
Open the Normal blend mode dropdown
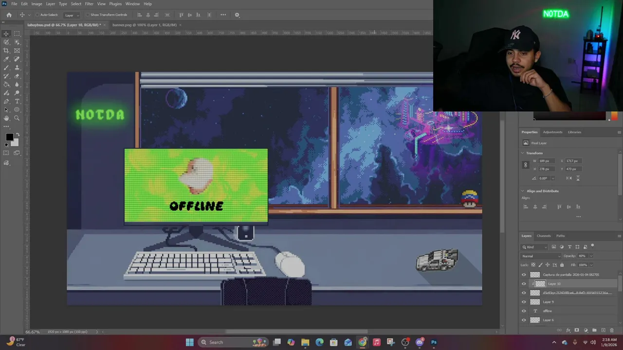(541, 256)
